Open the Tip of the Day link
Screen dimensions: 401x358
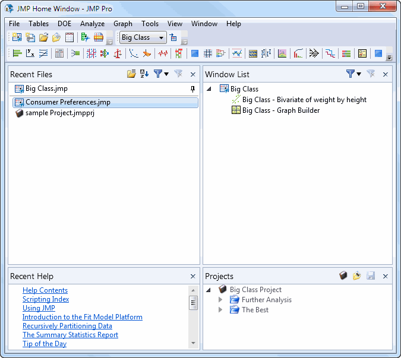(x=45, y=344)
